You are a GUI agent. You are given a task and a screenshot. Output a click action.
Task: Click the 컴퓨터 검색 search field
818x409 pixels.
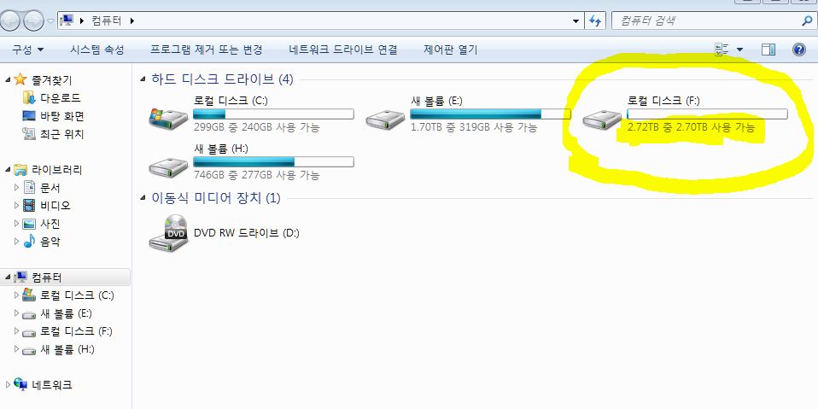point(705,20)
